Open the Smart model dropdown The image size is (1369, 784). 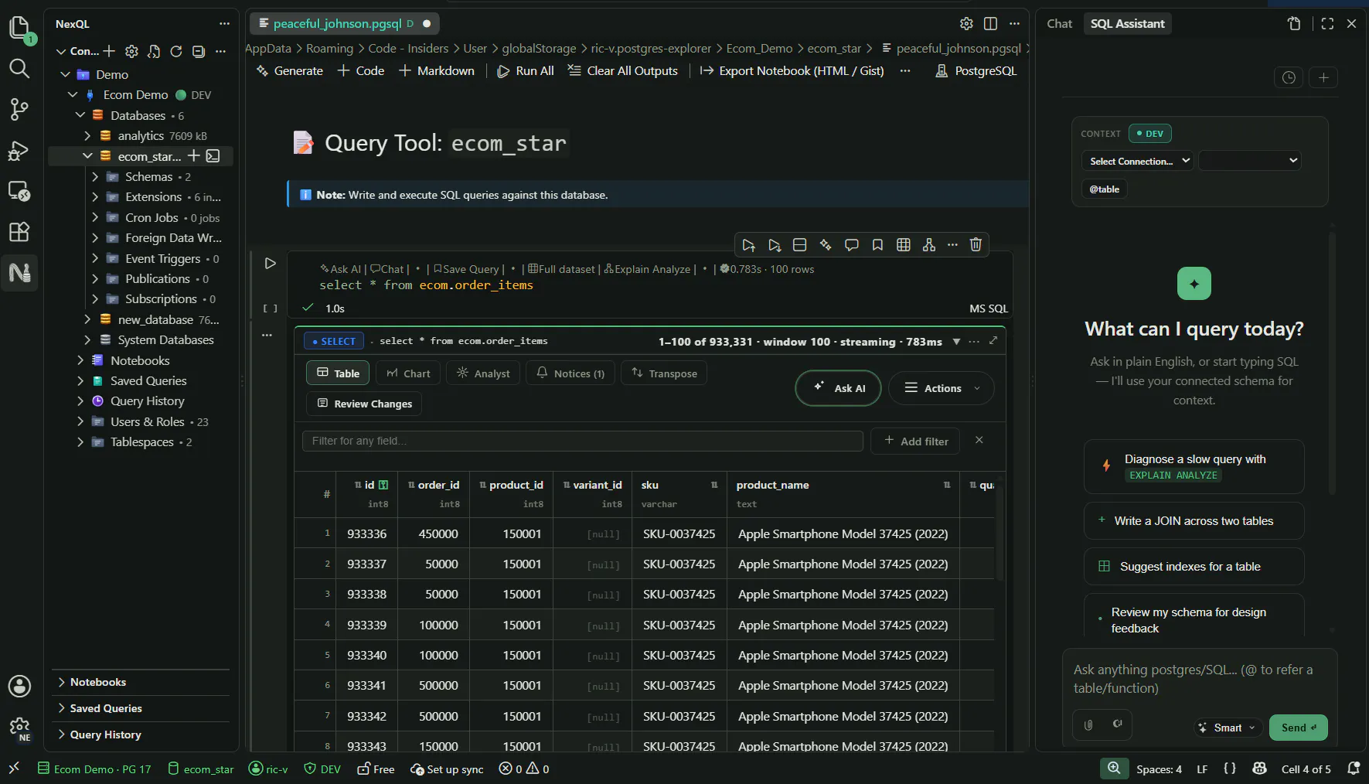[1228, 728]
